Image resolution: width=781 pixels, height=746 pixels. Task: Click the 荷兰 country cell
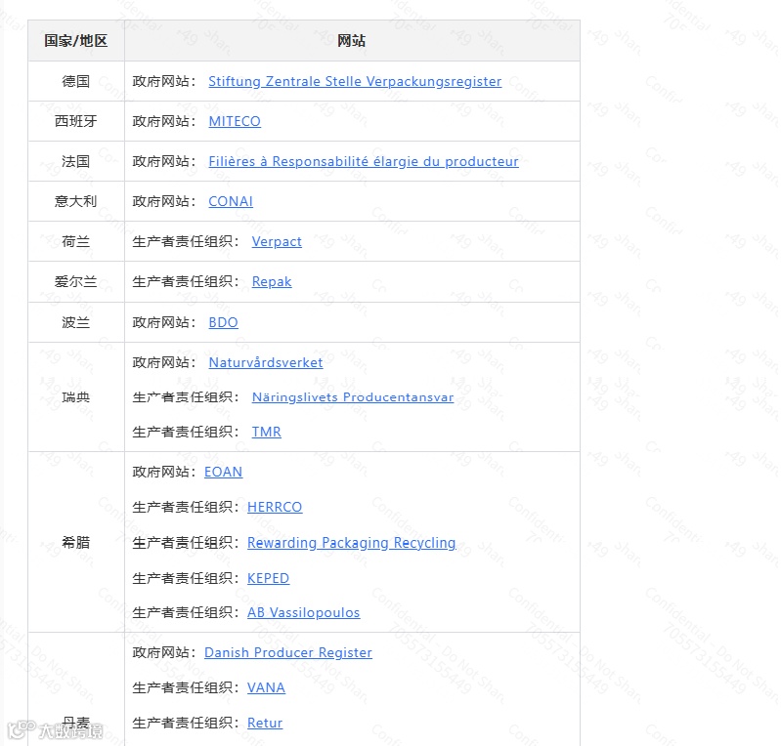point(75,241)
